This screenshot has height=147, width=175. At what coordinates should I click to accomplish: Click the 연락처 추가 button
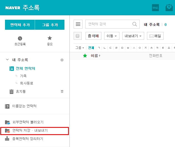coord(20,25)
